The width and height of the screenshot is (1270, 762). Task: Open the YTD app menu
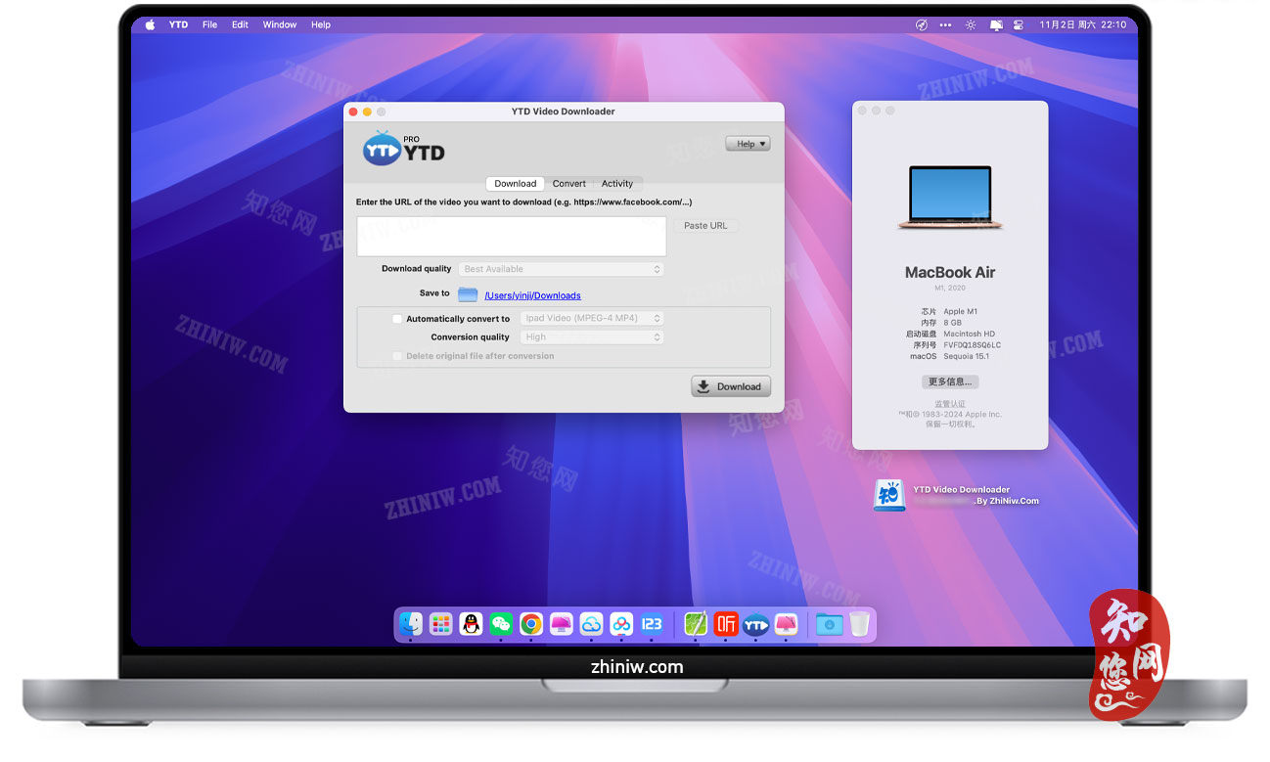(x=178, y=24)
